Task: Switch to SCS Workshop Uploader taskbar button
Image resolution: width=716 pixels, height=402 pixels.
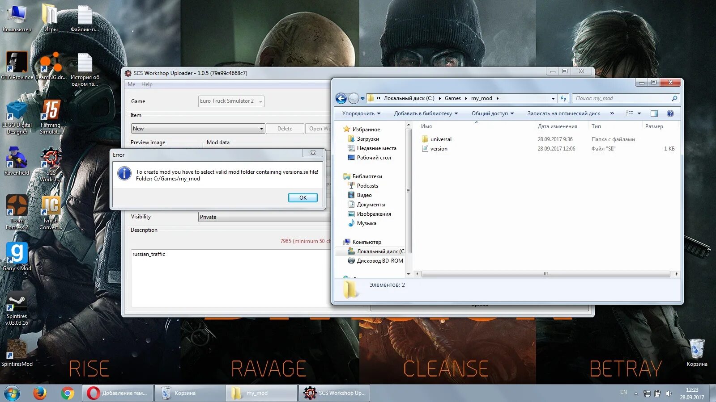Action: pos(334,393)
